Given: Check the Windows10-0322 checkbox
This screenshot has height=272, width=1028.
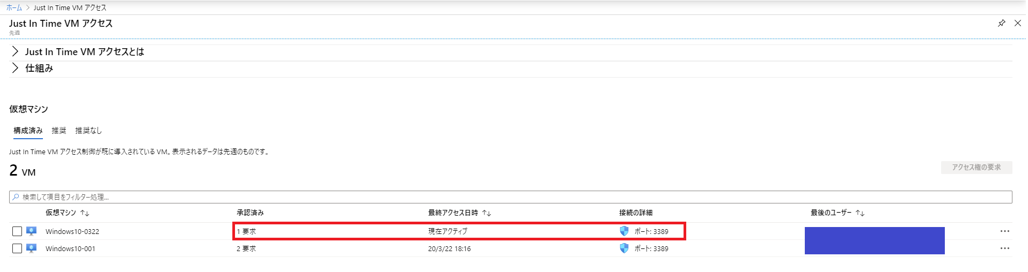Looking at the screenshot, I should (17, 231).
